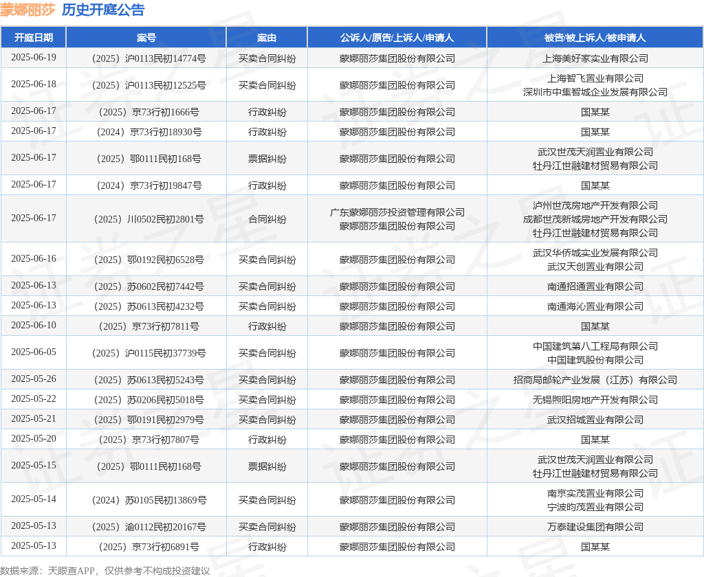Screen dimensions: 704x577
Task: Click the date 2025-05-22
Action: tap(34, 399)
